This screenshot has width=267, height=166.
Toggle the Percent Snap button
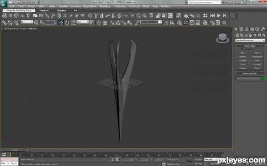(124, 23)
